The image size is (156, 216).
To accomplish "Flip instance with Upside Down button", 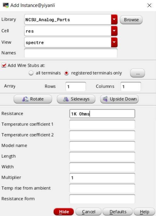I will pyautogui.click(x=119, y=99).
